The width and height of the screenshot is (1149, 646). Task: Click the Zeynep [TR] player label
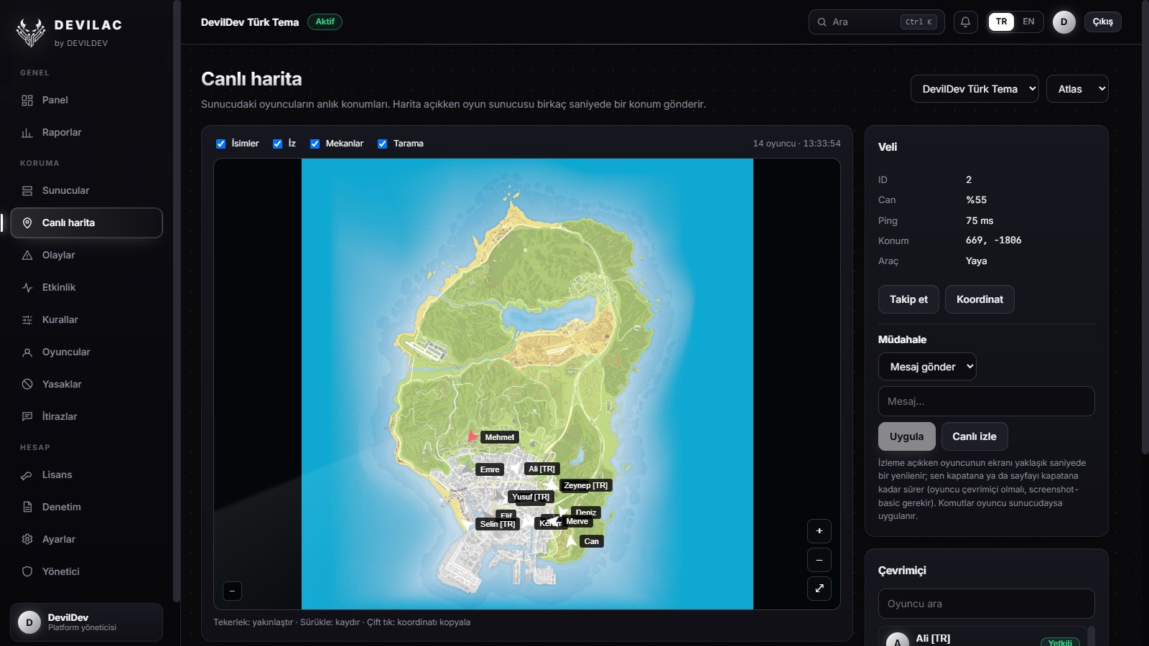tap(585, 486)
